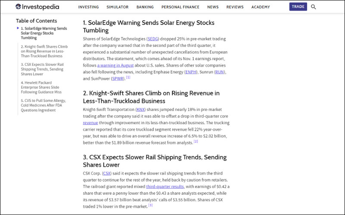This screenshot has height=215, width=345.
Task: Open the INVESTING menu
Action: tap(88, 7)
